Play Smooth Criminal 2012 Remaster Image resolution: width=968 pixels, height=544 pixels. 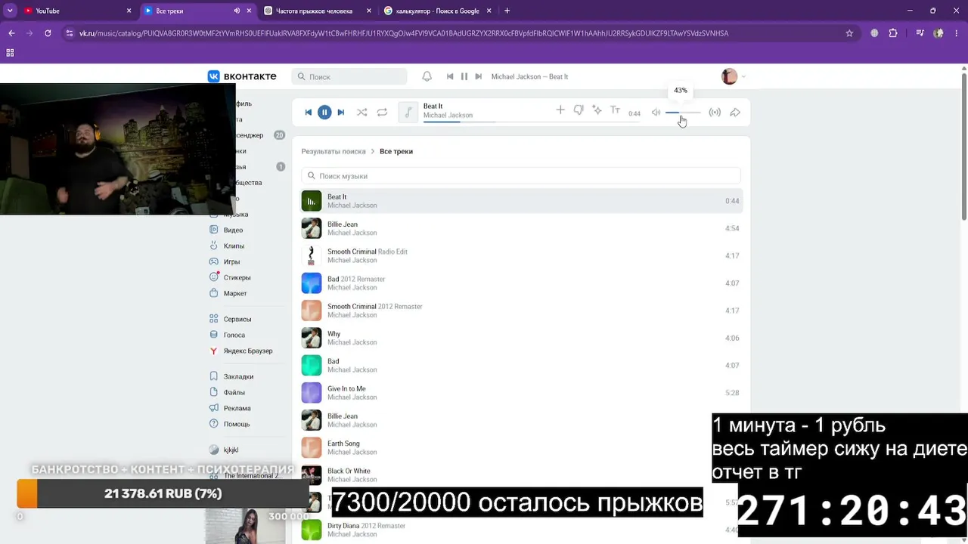coord(521,311)
